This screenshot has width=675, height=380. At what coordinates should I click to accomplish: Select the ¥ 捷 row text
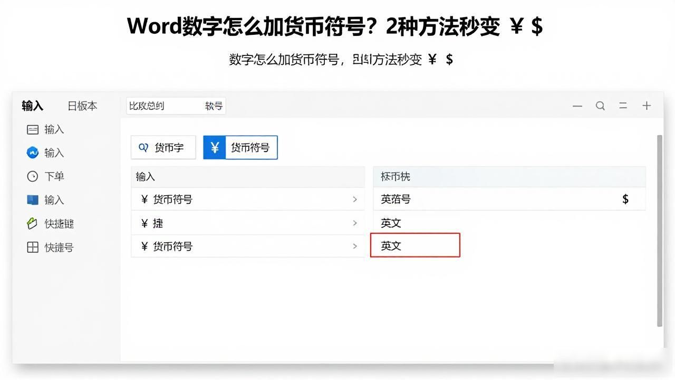[152, 223]
